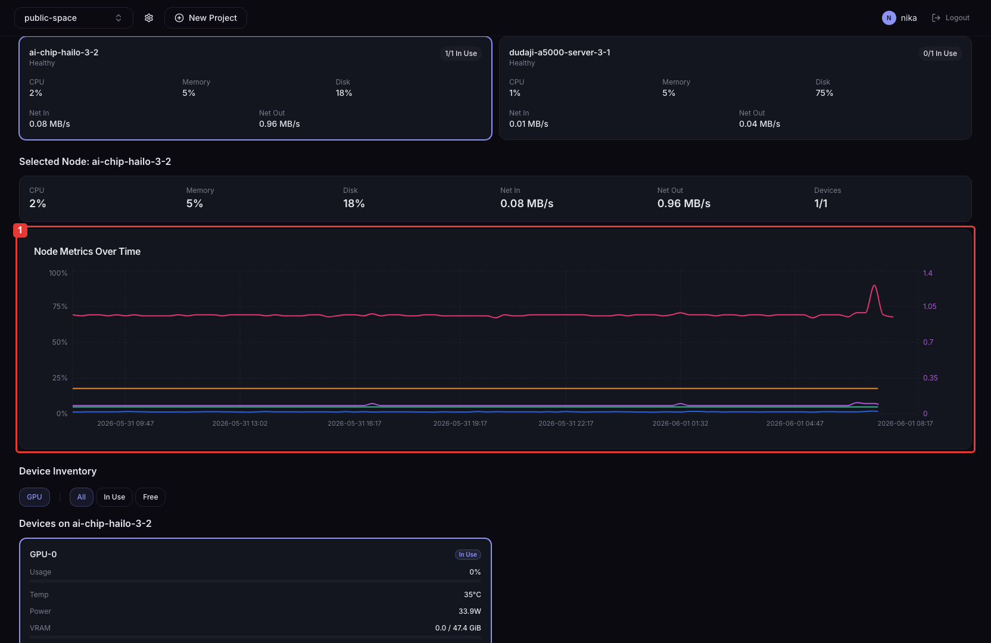This screenshot has width=991, height=643.
Task: Filter devices to Free only
Action: pyautogui.click(x=151, y=497)
